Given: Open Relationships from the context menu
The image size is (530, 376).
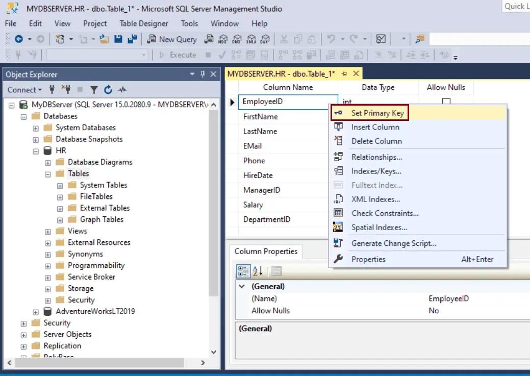Looking at the screenshot, I should 377,157.
